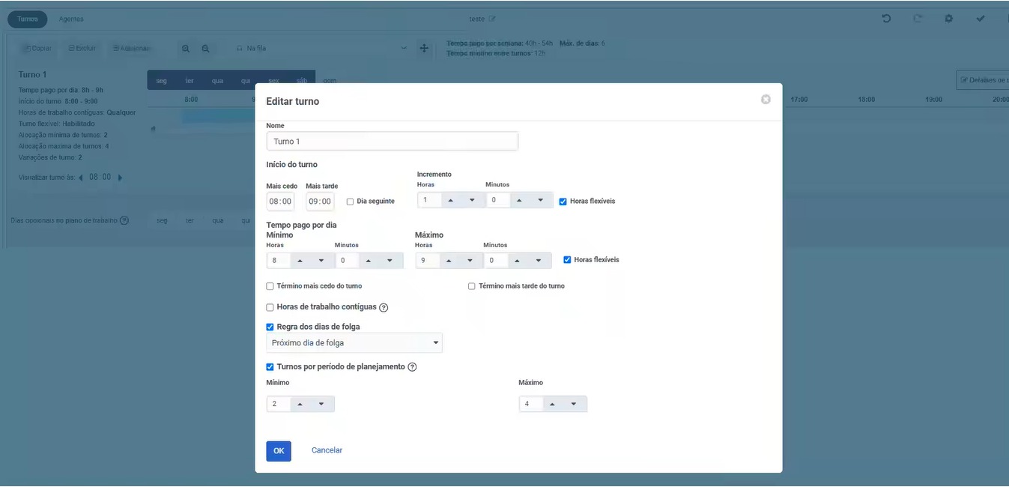Click the edit icon next to teste
The image size is (1009, 487).
pyautogui.click(x=492, y=19)
